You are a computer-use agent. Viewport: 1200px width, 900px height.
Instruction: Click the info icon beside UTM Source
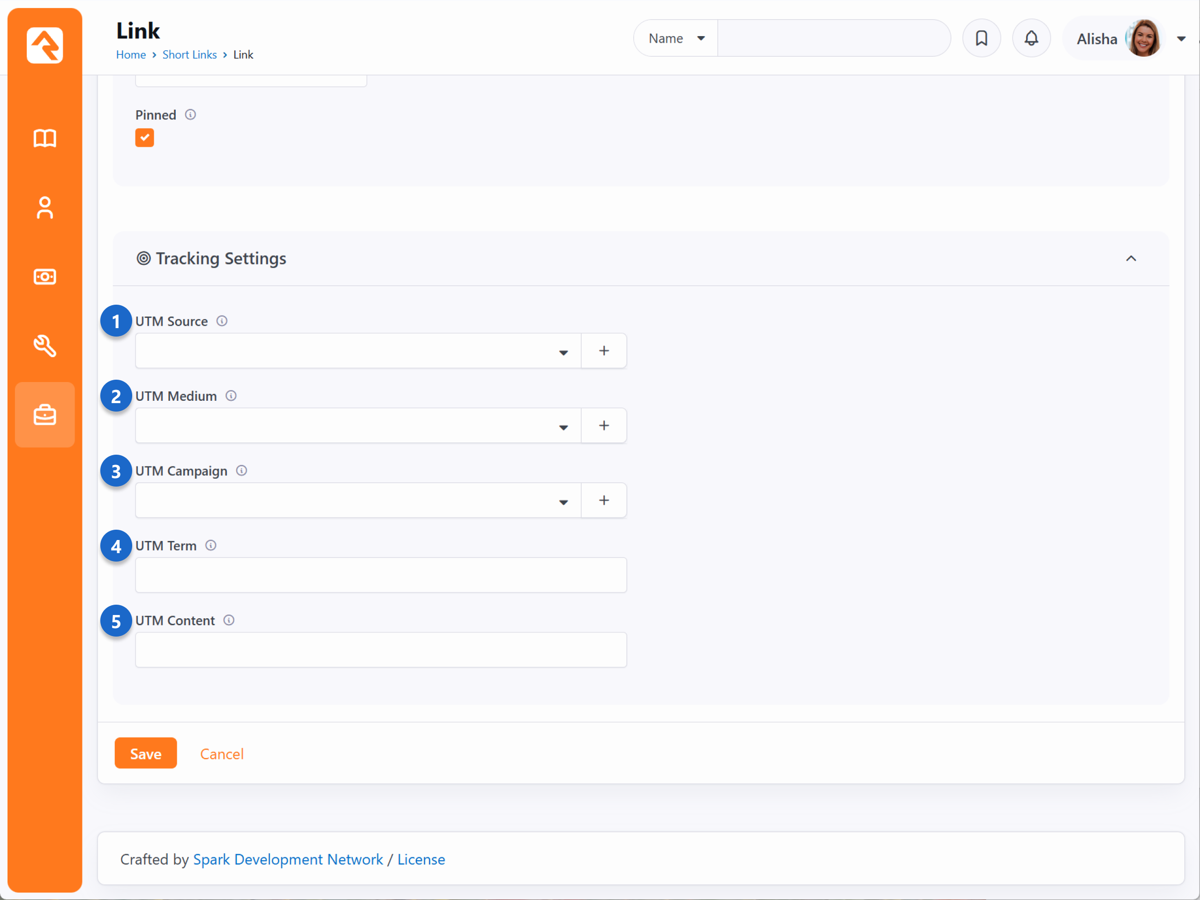pos(222,321)
